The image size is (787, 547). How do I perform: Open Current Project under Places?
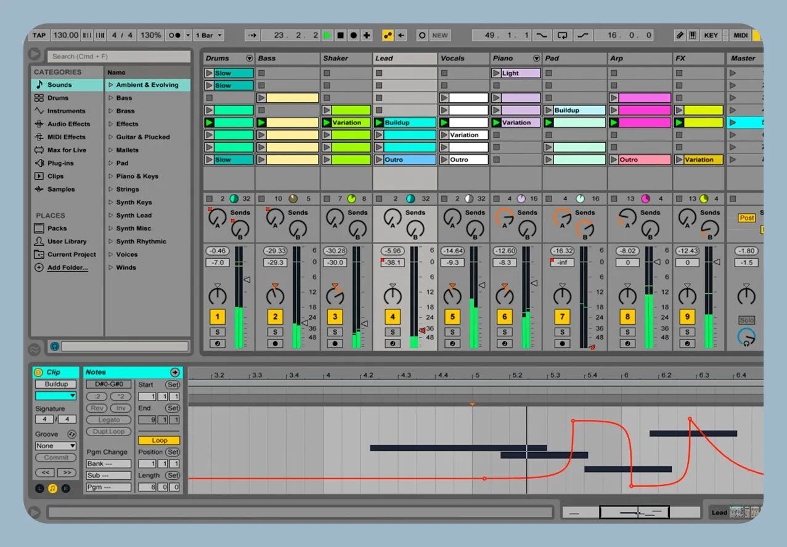coord(67,254)
